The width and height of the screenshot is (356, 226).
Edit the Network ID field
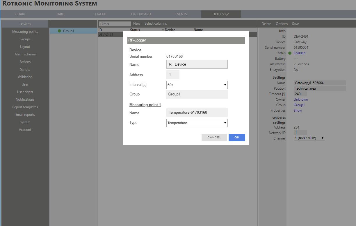(300, 133)
